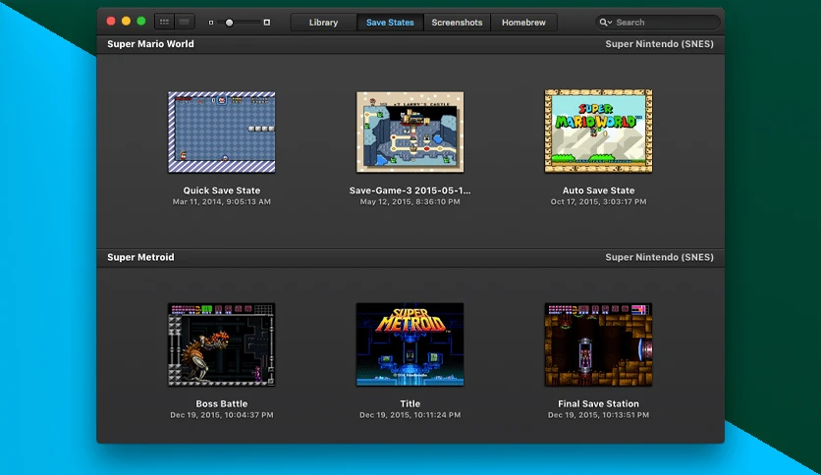Select the Save-Game-3 map thumbnail
This screenshot has width=821, height=475.
coord(410,132)
